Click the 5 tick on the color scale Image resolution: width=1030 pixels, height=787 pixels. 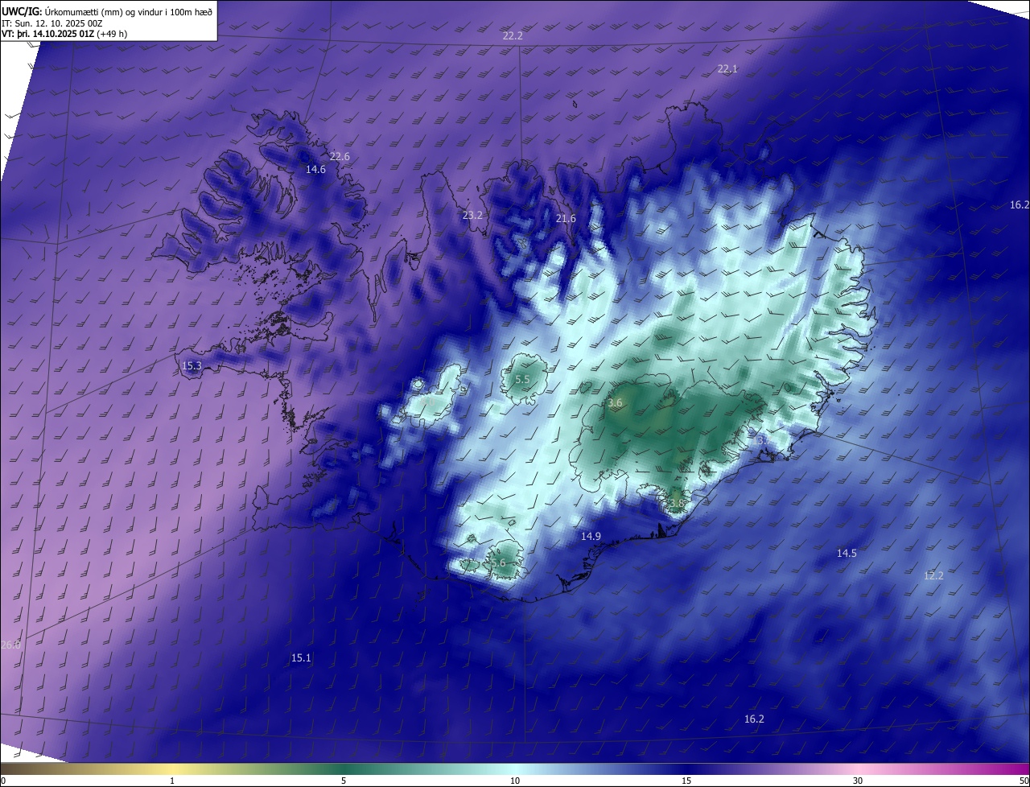coord(344,781)
